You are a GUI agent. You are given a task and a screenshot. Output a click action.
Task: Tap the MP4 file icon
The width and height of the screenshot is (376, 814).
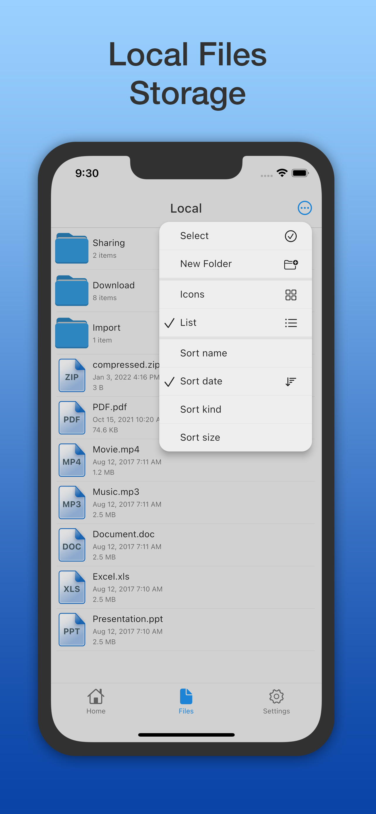pyautogui.click(x=72, y=460)
